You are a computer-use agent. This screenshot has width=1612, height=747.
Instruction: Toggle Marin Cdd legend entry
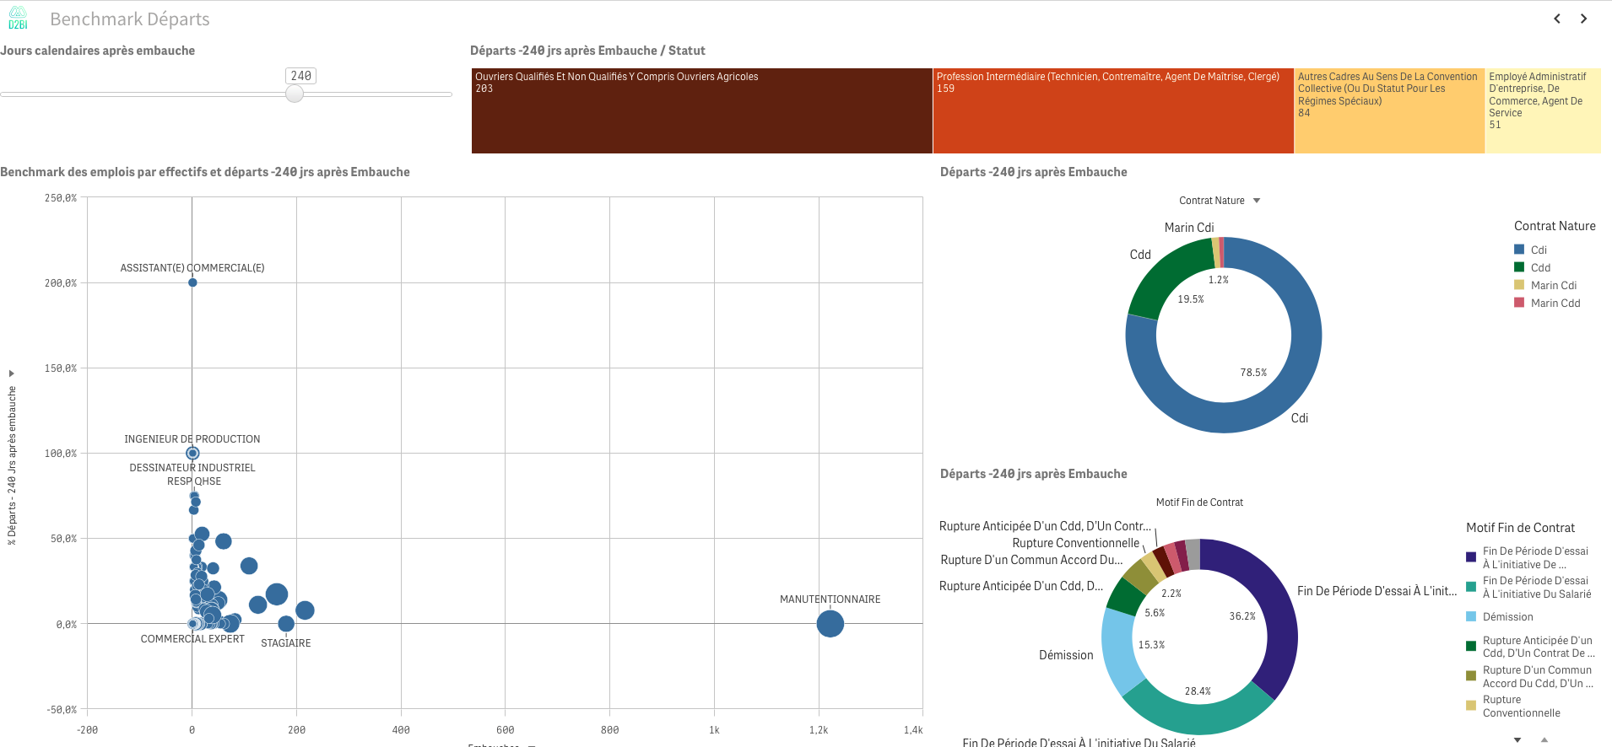click(1555, 304)
